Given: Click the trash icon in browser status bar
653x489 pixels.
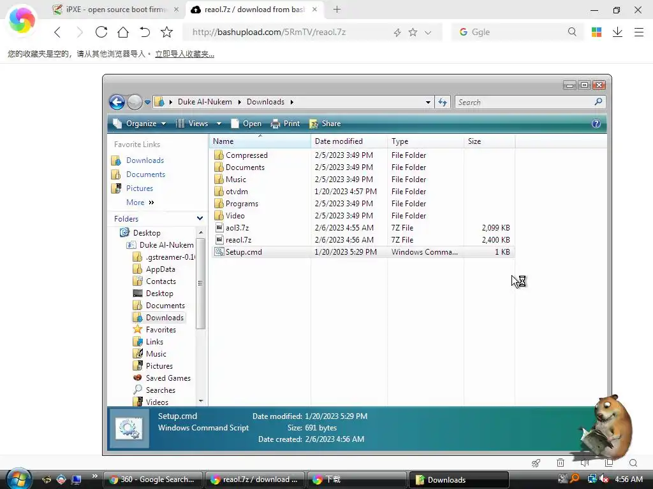Looking at the screenshot, I should [x=561, y=462].
